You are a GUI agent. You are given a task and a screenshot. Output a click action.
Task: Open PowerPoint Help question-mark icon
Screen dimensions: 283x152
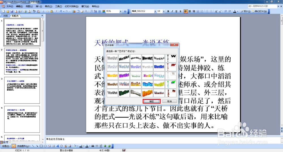pyautogui.click(x=125, y=11)
